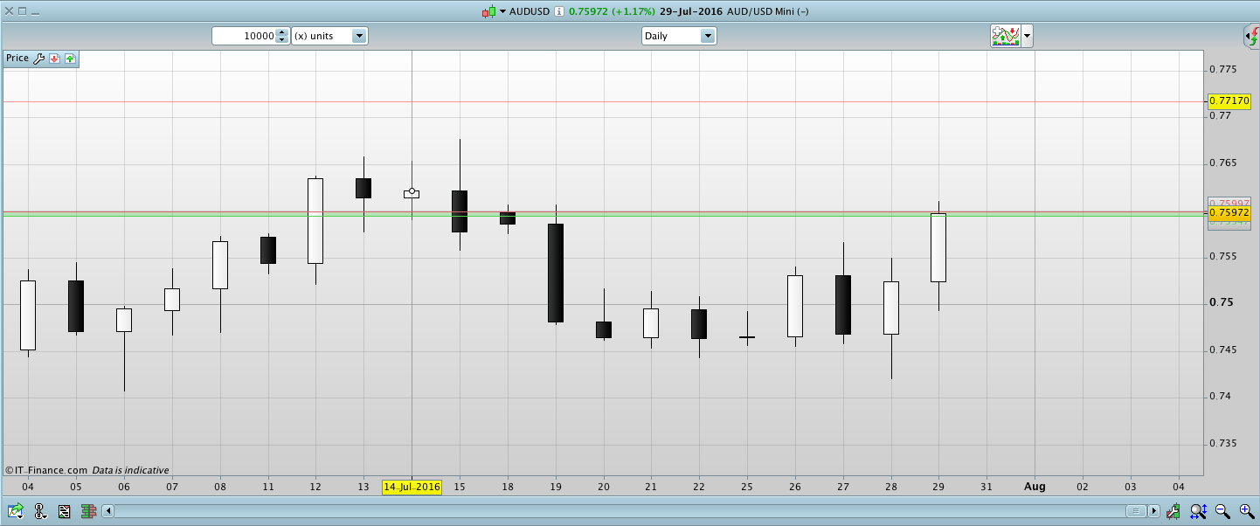Click the scrollbar left arrow

coord(108,511)
